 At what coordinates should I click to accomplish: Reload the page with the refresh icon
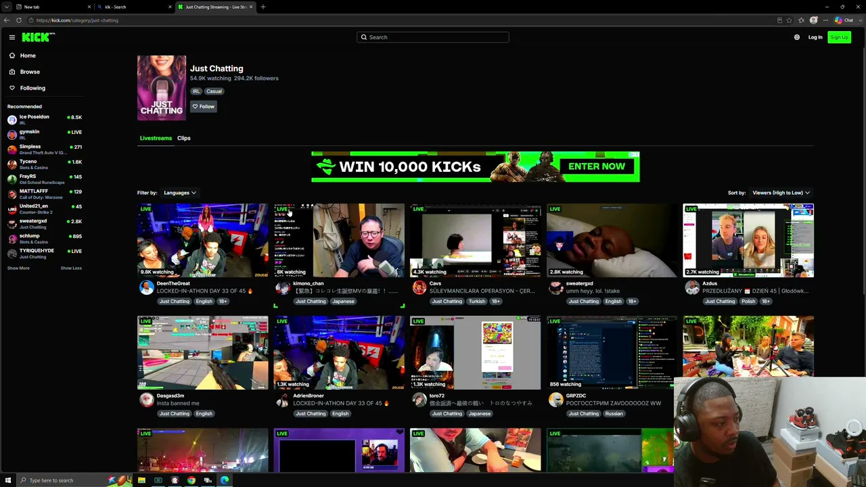click(x=19, y=20)
